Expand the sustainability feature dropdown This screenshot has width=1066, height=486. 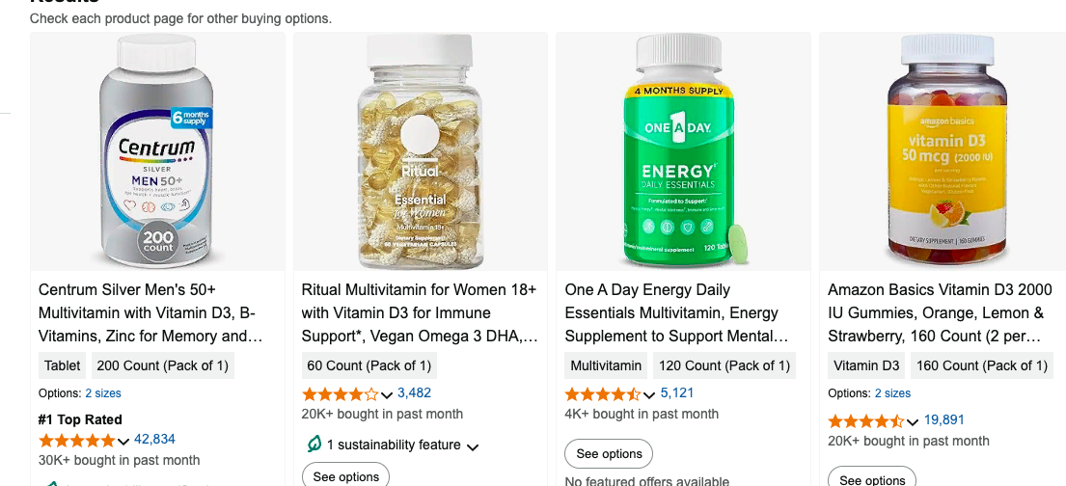[472, 446]
